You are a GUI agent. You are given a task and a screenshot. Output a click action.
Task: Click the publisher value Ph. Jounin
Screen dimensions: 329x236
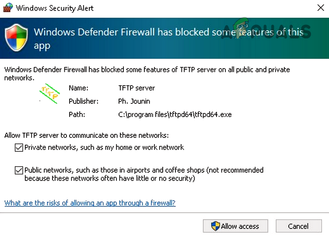point(133,101)
